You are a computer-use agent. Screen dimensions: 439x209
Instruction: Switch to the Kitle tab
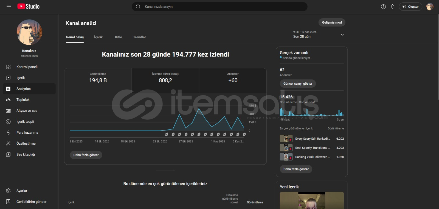coord(119,37)
